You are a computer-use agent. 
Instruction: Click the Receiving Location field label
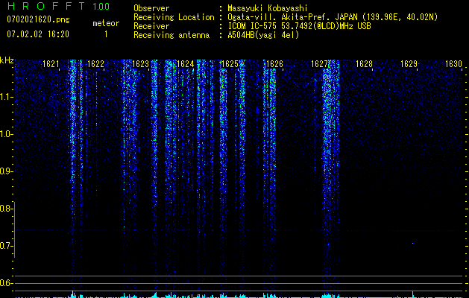tap(174, 17)
